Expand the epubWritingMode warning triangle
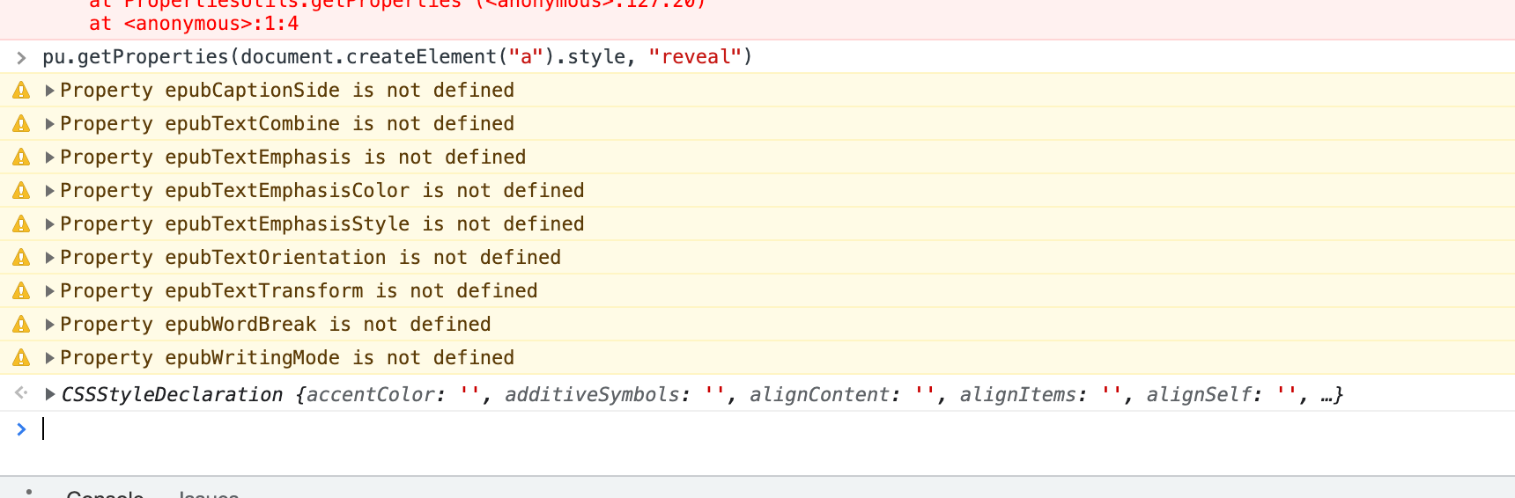Viewport: 1515px width, 498px height. pos(50,358)
